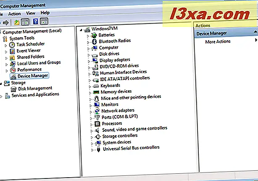Open the Help menu
Screen dimensions: 258x181
pos(45,13)
